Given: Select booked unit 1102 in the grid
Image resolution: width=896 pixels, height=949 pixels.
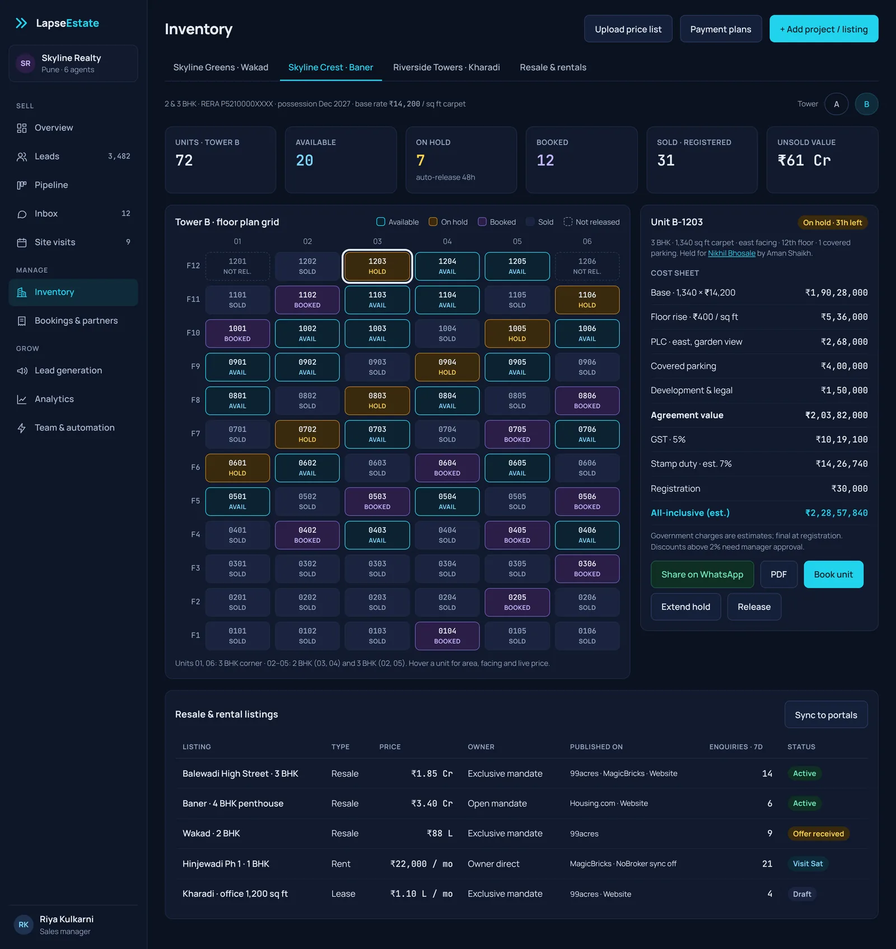Looking at the screenshot, I should tap(307, 300).
